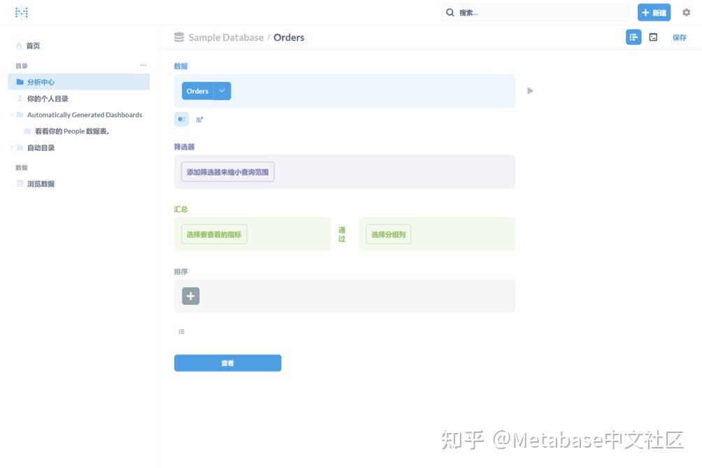Switch to SQL native query editor icon
Image resolution: width=702 pixels, height=468 pixels.
653,36
